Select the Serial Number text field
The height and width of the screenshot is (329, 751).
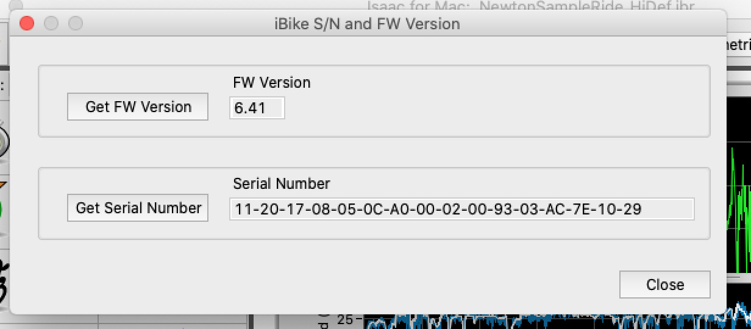[x=461, y=209]
